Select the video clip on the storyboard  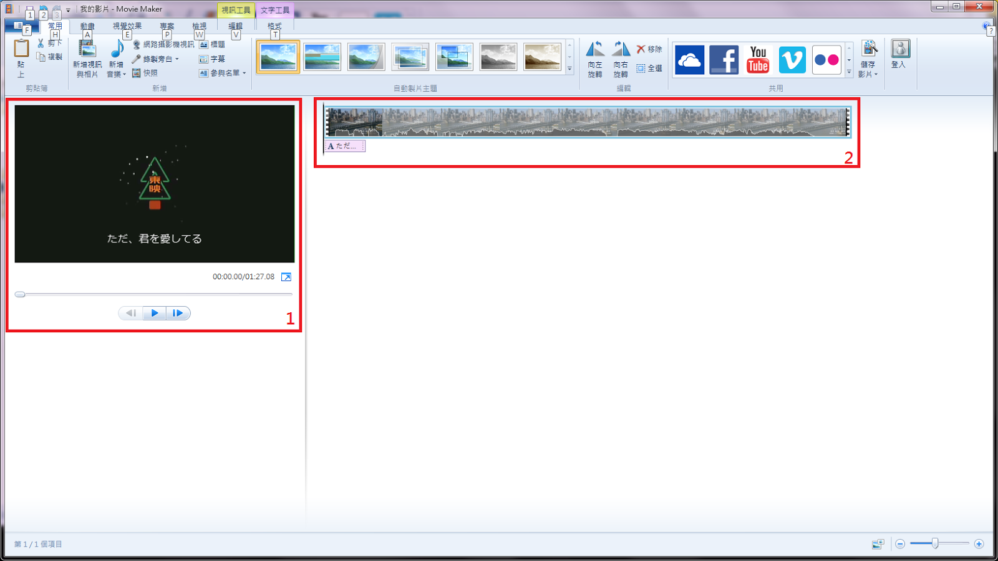pos(587,122)
